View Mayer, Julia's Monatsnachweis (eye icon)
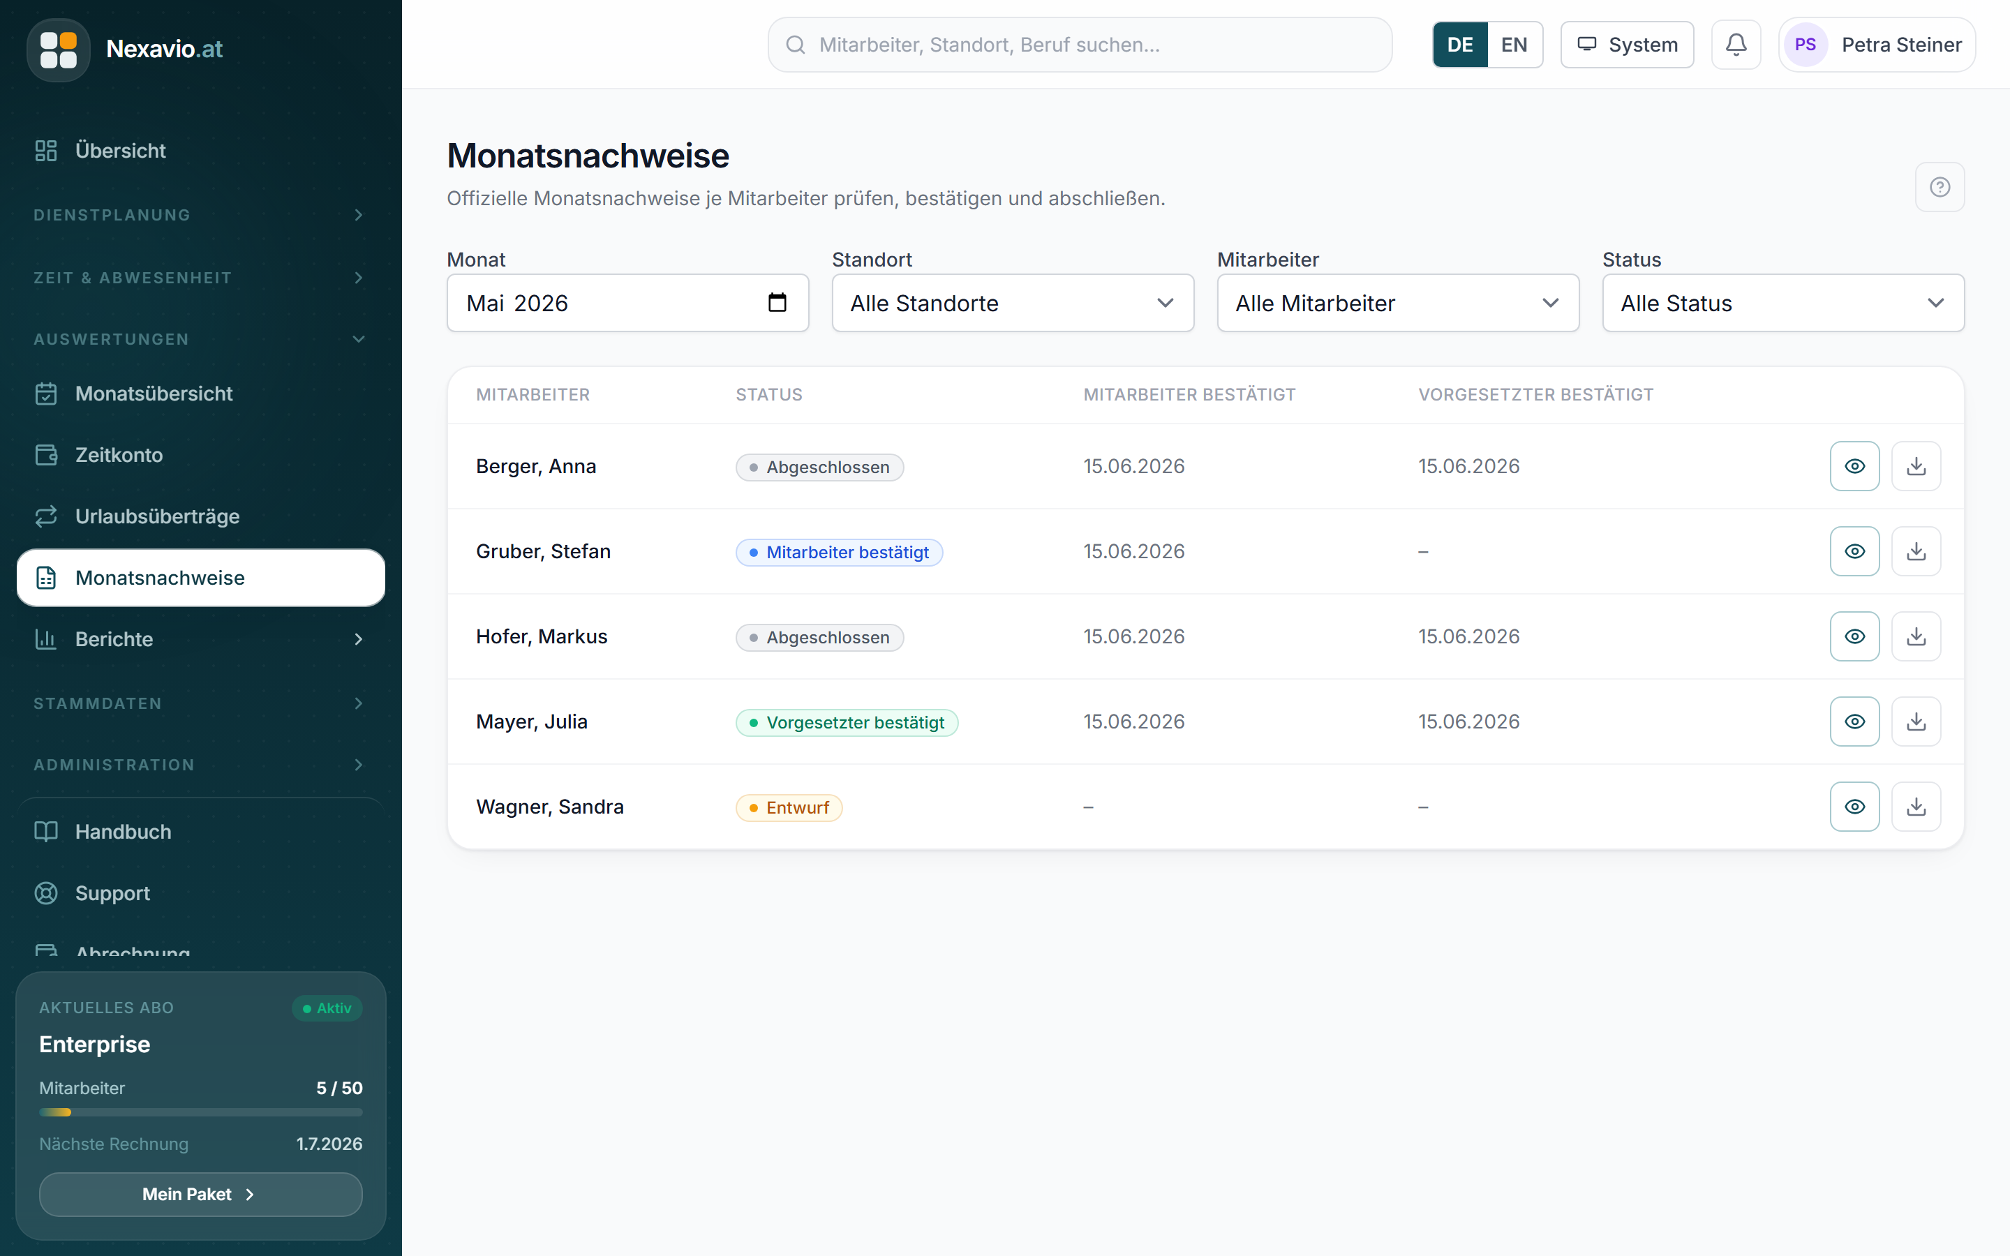 click(1854, 722)
